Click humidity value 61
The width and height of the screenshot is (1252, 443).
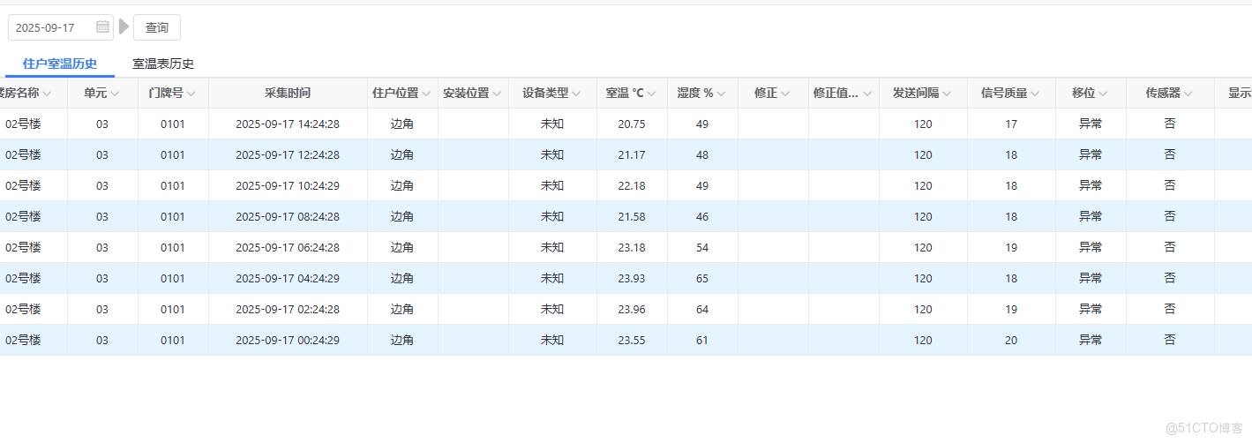point(702,340)
